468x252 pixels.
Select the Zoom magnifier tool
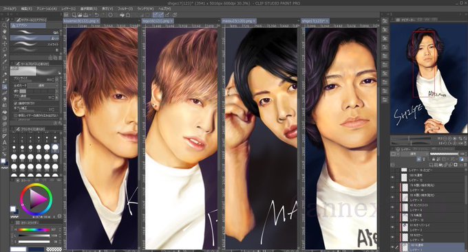tap(4, 25)
